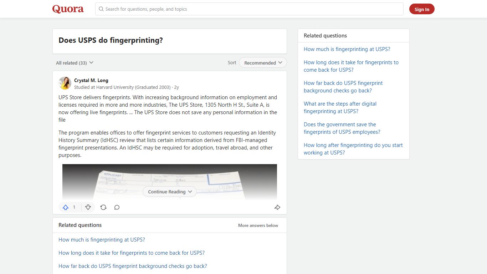The width and height of the screenshot is (487, 274).
Task: Open the Quora logo home link
Action: point(68,9)
